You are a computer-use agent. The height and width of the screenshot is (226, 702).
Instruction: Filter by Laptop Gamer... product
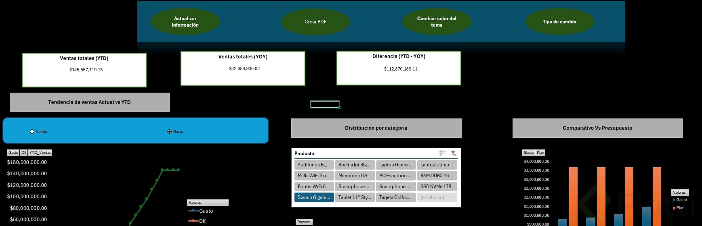[x=396, y=165]
